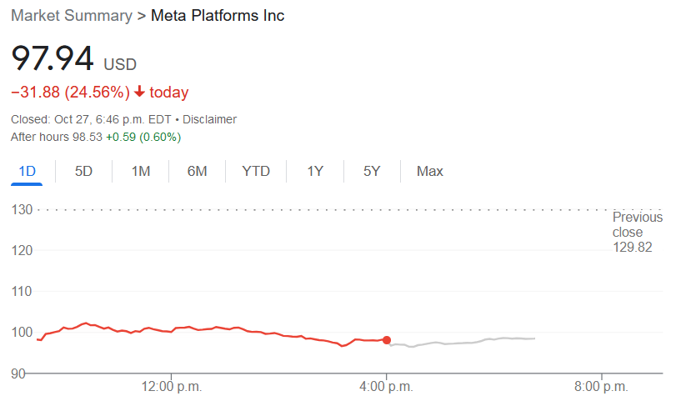The image size is (686, 401).
Task: Select the YTD range tab
Action: tap(256, 171)
